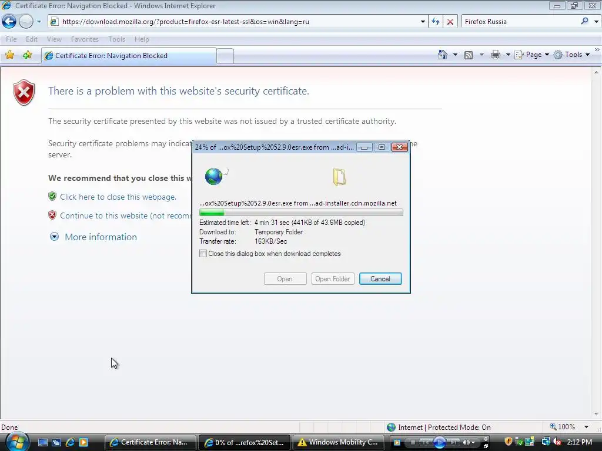Click the download progress bar
The image size is (602, 451).
(x=301, y=213)
